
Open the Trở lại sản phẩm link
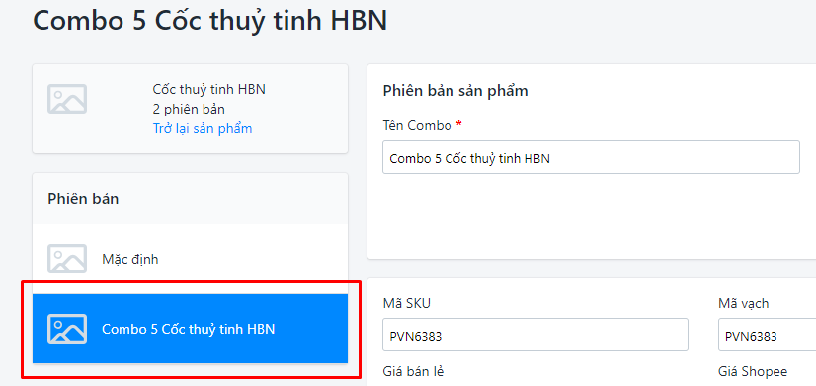pos(203,128)
